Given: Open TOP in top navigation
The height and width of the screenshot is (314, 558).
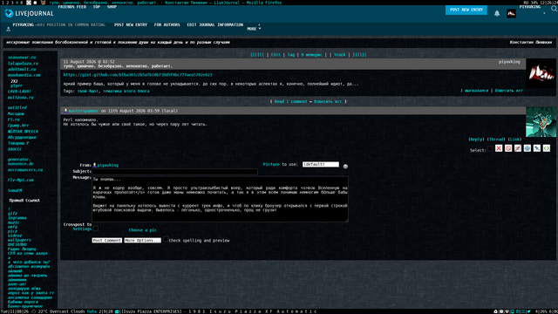Looking at the screenshot, I should pos(97,7).
